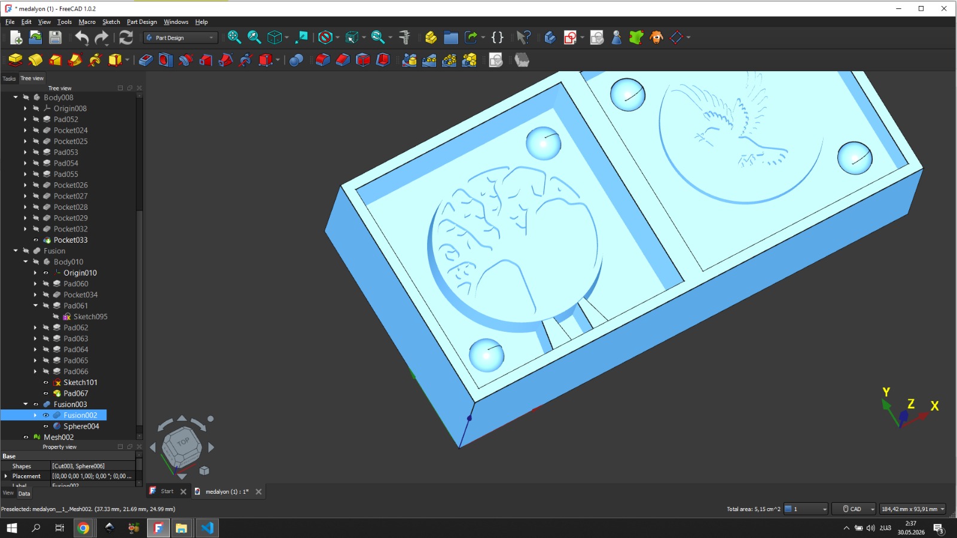The height and width of the screenshot is (538, 957).
Task: Expand the Placement property row
Action: click(6, 476)
